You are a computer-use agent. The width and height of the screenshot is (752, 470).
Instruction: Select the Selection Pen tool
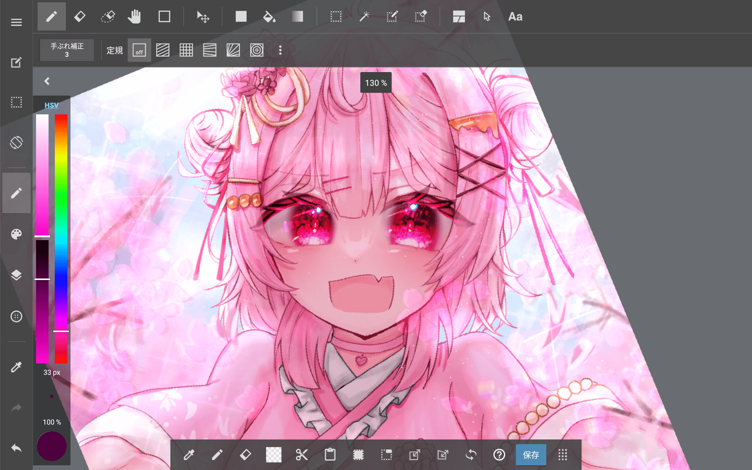point(392,16)
